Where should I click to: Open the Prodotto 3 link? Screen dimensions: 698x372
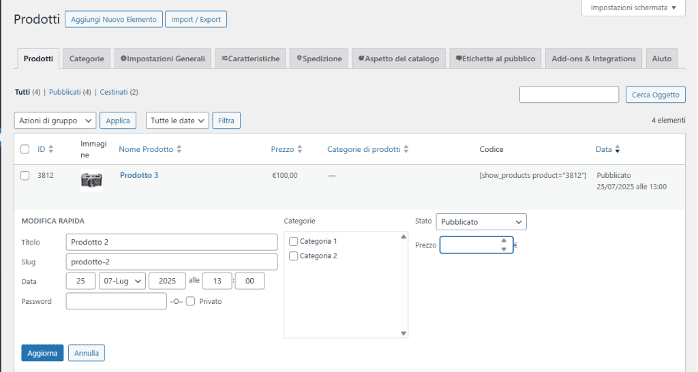tap(139, 175)
